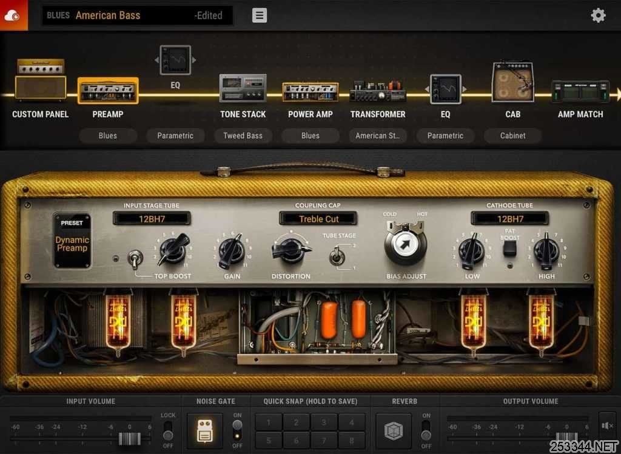621x454 pixels.
Task: Select the Transformer module icon
Action: pos(378,91)
